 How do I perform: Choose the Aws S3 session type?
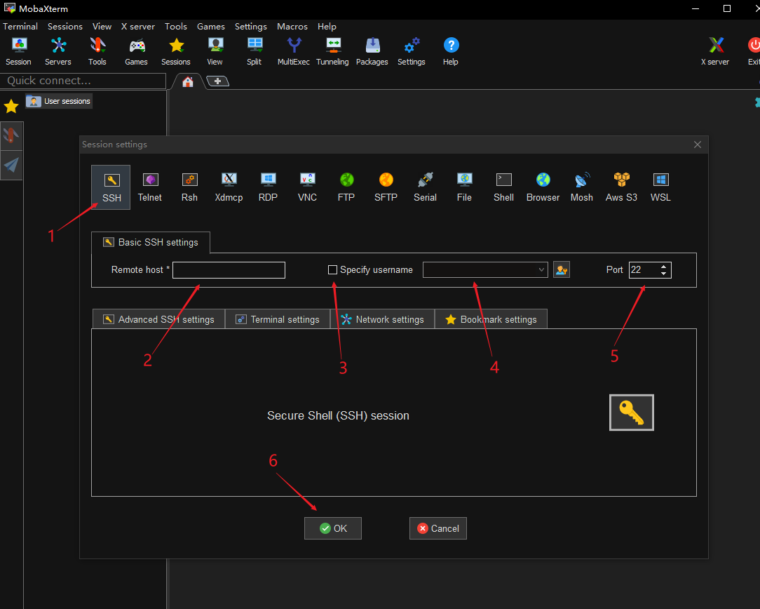point(621,187)
